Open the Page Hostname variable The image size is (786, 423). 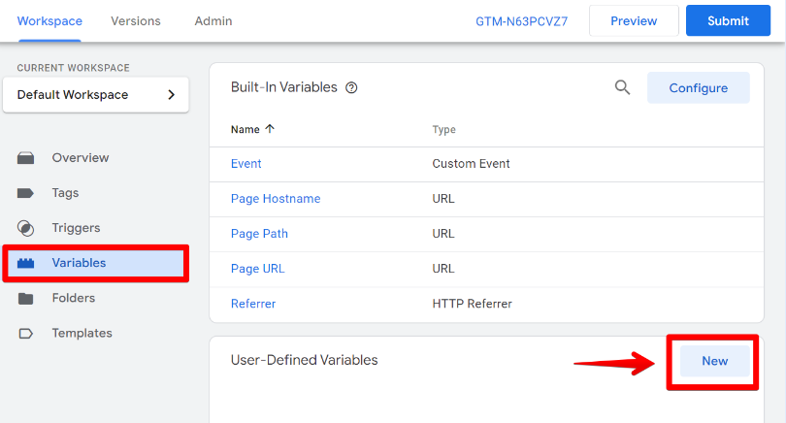pos(276,199)
